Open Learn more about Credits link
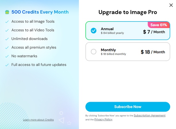The width and height of the screenshot is (176, 129). pos(38,120)
